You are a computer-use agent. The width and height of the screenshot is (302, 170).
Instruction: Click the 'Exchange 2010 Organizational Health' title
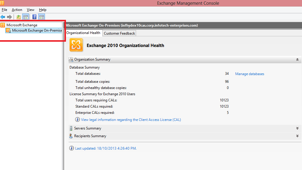pyautogui.click(x=125, y=46)
